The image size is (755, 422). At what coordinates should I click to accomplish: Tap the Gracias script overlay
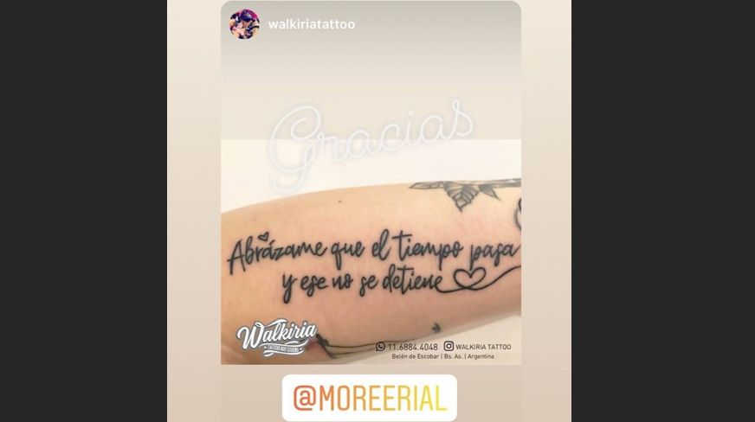pyautogui.click(x=371, y=143)
